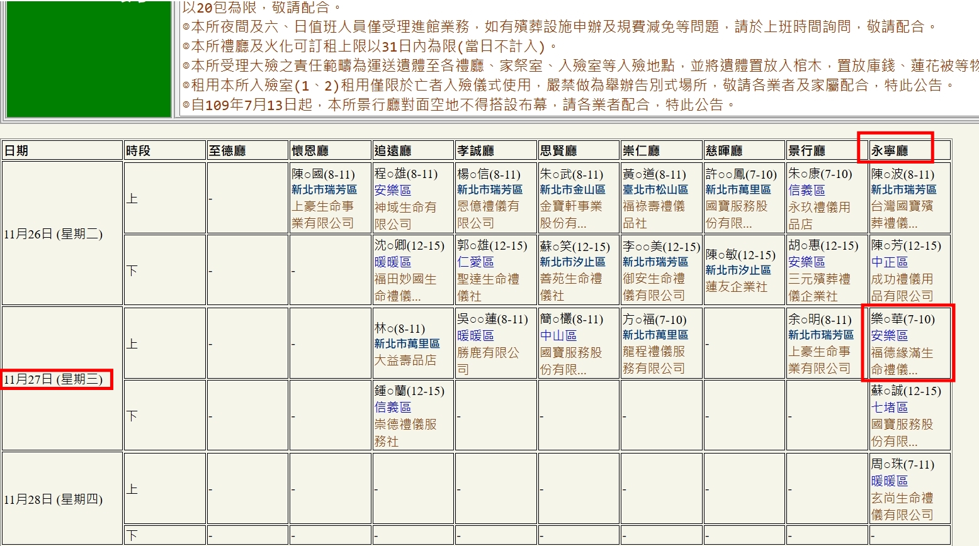Click the name 程○雄(8-11)

click(x=406, y=174)
